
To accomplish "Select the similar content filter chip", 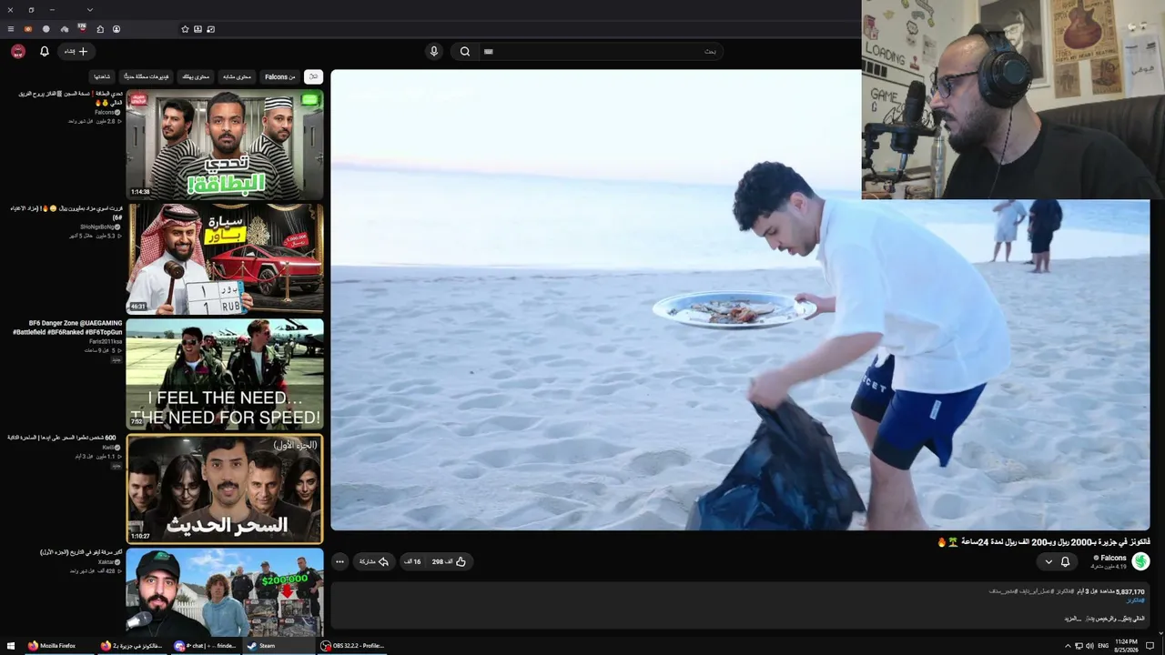I will point(237,77).
